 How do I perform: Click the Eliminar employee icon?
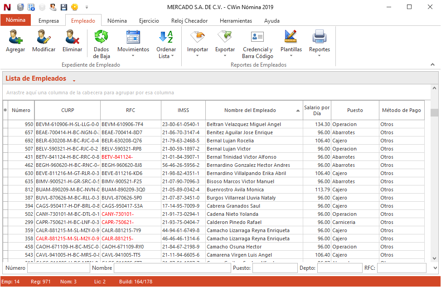72,37
